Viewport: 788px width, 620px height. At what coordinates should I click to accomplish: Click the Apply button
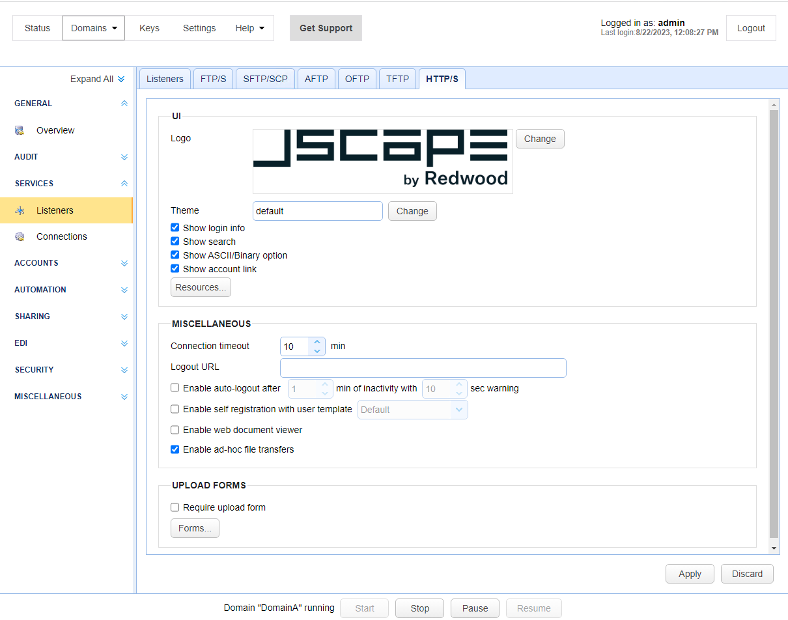[x=690, y=574]
